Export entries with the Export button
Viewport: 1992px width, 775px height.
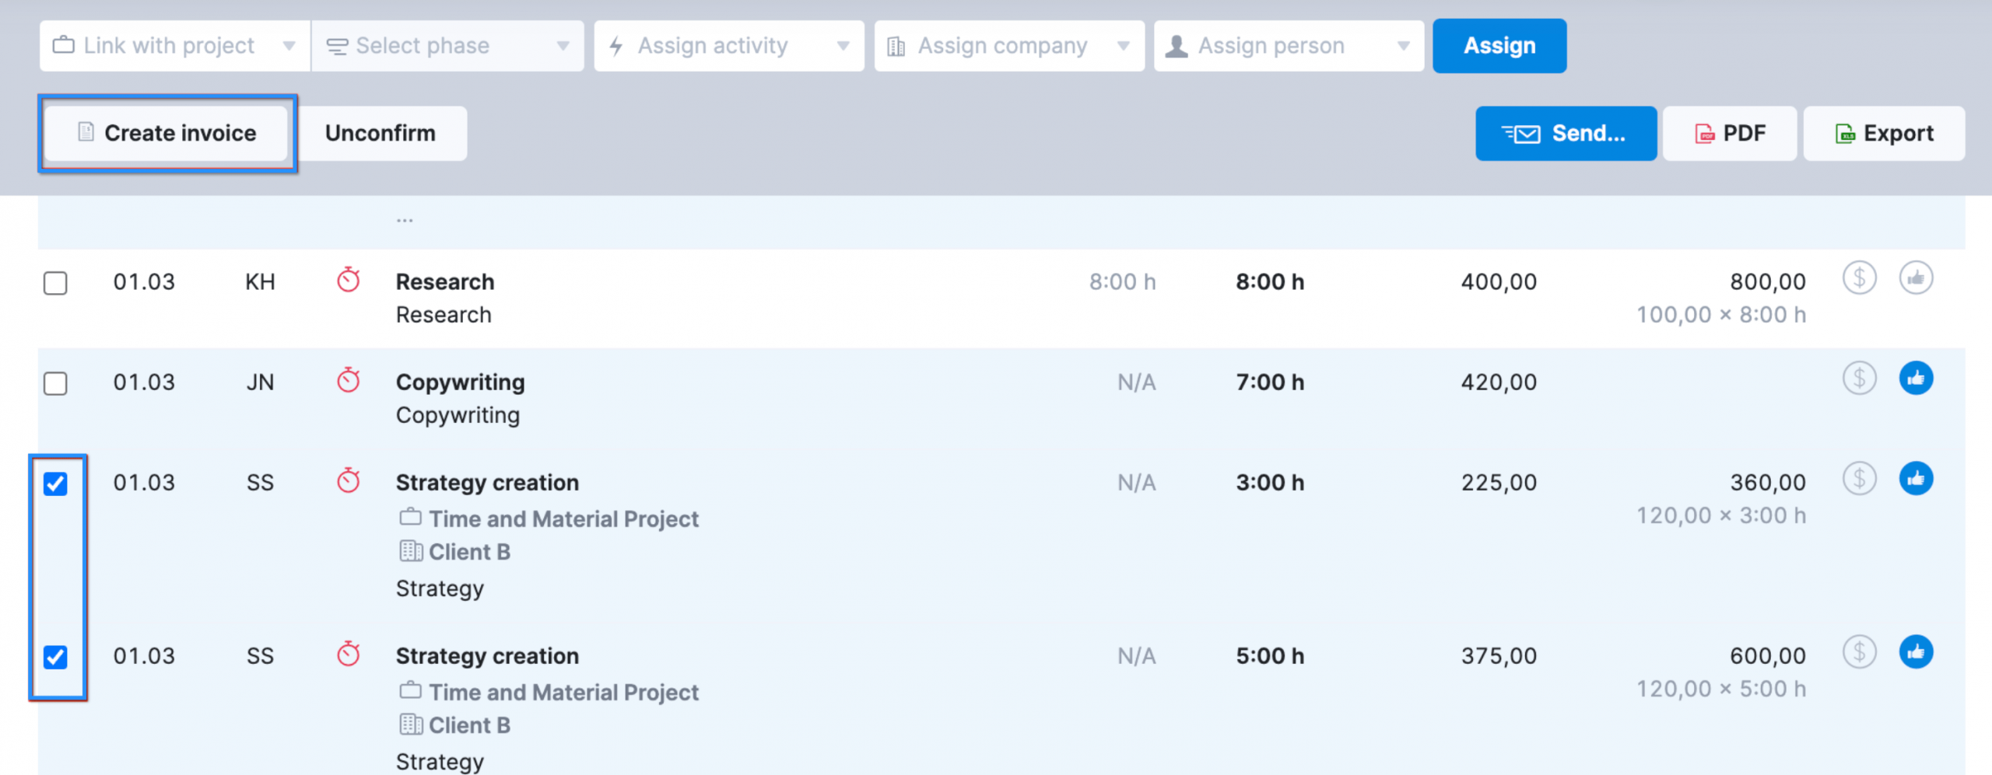pos(1883,134)
